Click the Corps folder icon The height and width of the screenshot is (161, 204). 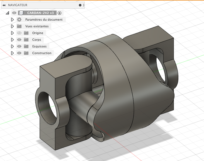(x=26, y=40)
